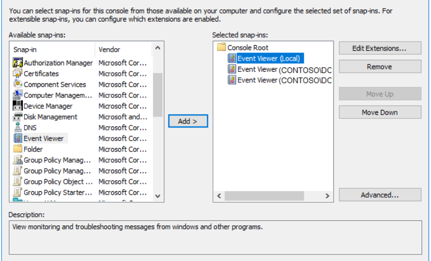Click the Certificates snap-in icon
The height and width of the screenshot is (261, 431).
click(18, 74)
